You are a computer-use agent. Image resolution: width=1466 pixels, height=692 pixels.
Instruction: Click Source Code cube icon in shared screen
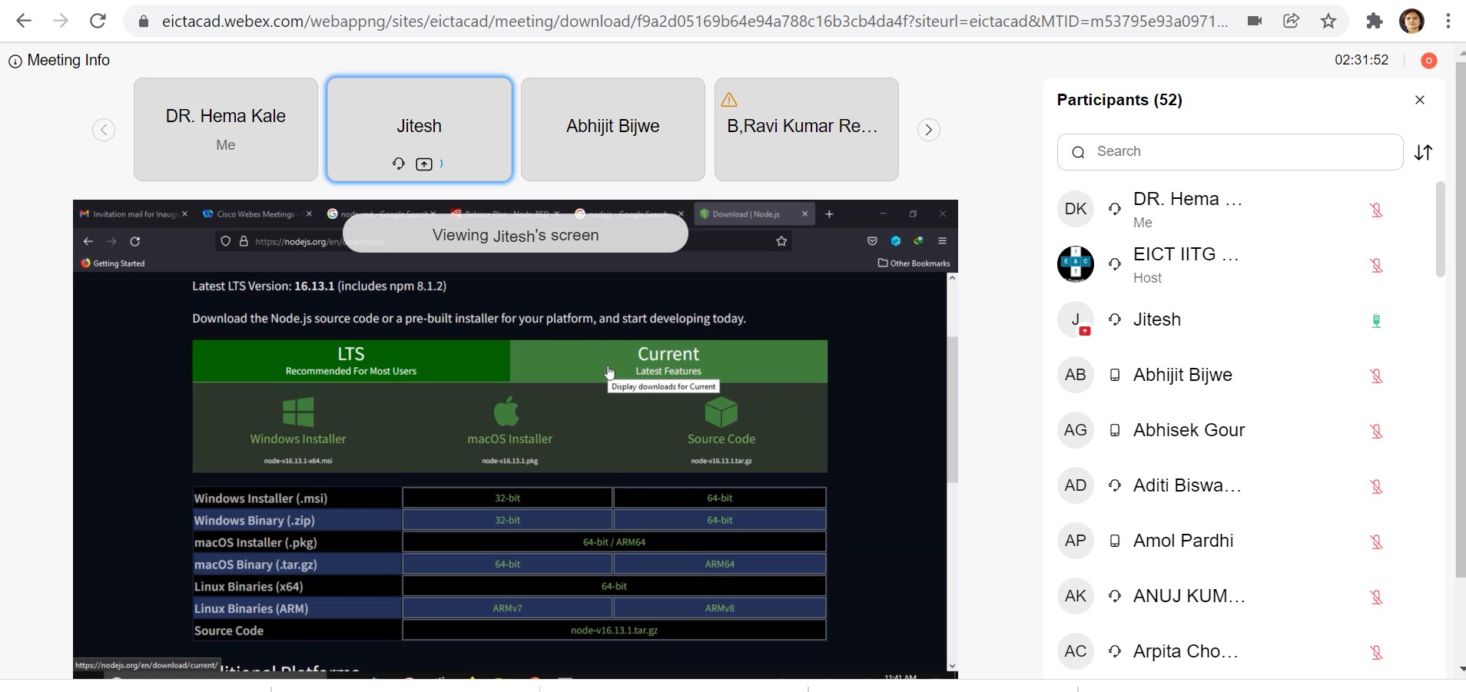[x=721, y=412]
